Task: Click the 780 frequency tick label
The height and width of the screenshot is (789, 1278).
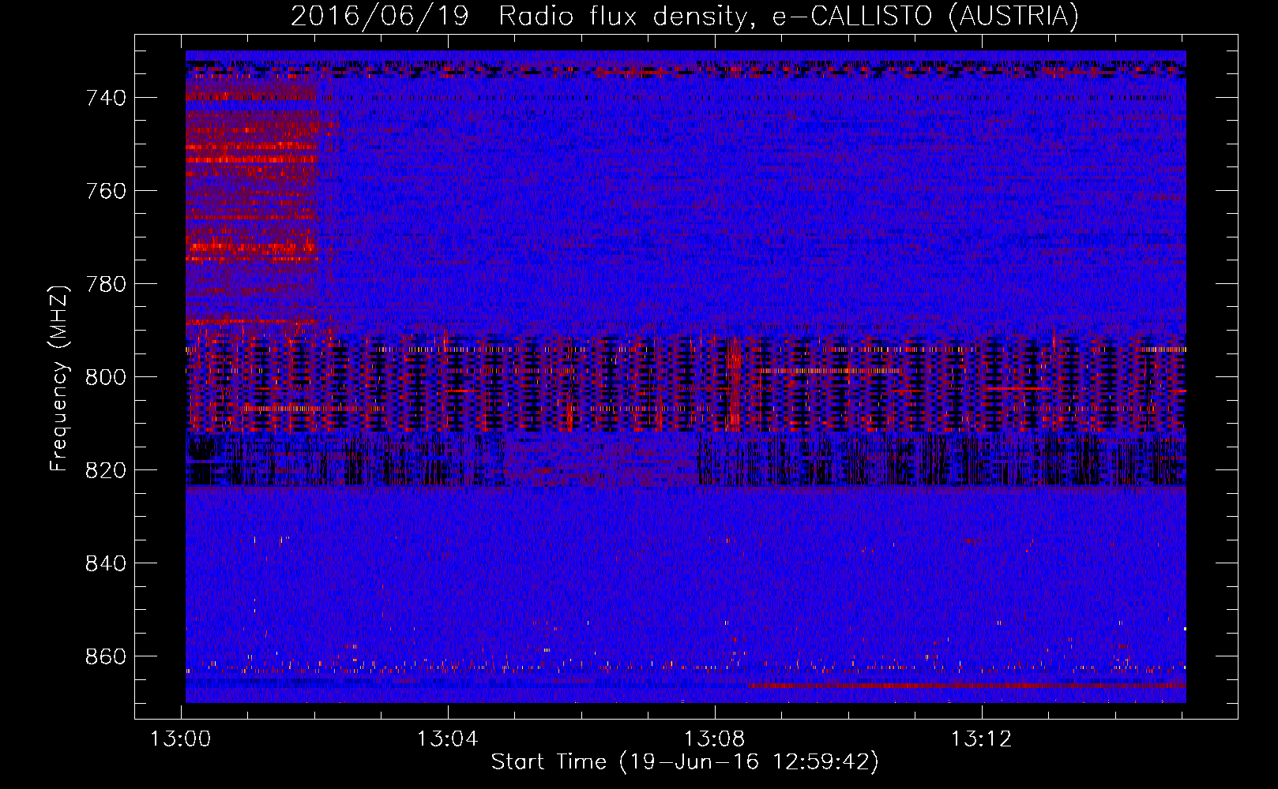Action: (106, 284)
